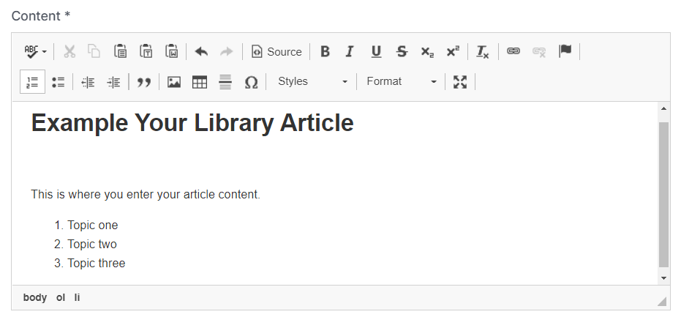
Task: Click the 'Topic three' list item
Action: [x=97, y=264]
